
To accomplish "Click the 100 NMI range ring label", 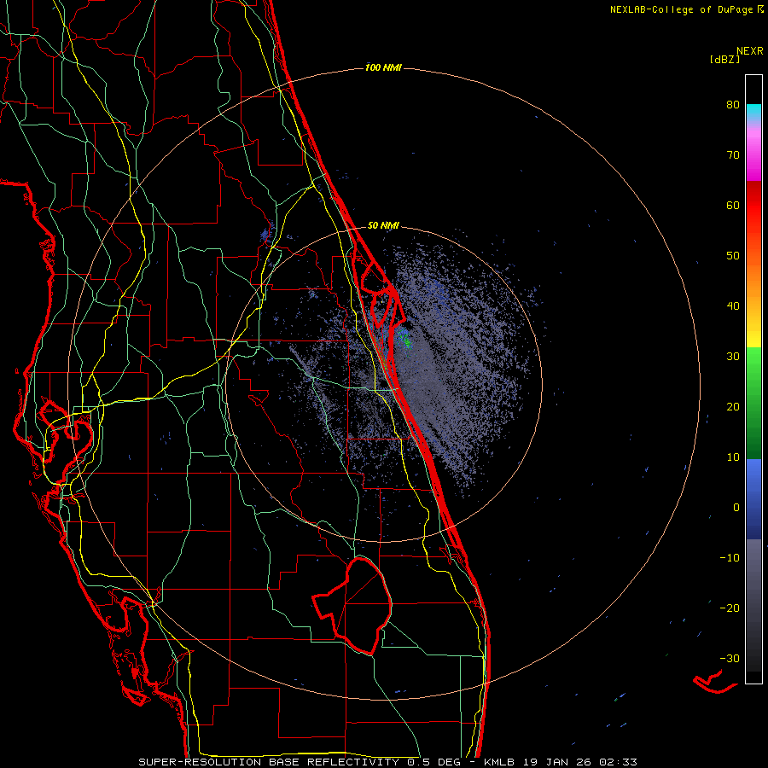I will pyautogui.click(x=383, y=67).
